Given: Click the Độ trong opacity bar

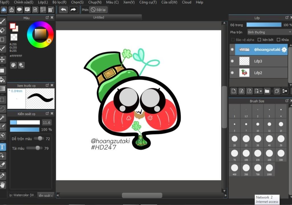Looking at the screenshot, I should (x=264, y=25).
